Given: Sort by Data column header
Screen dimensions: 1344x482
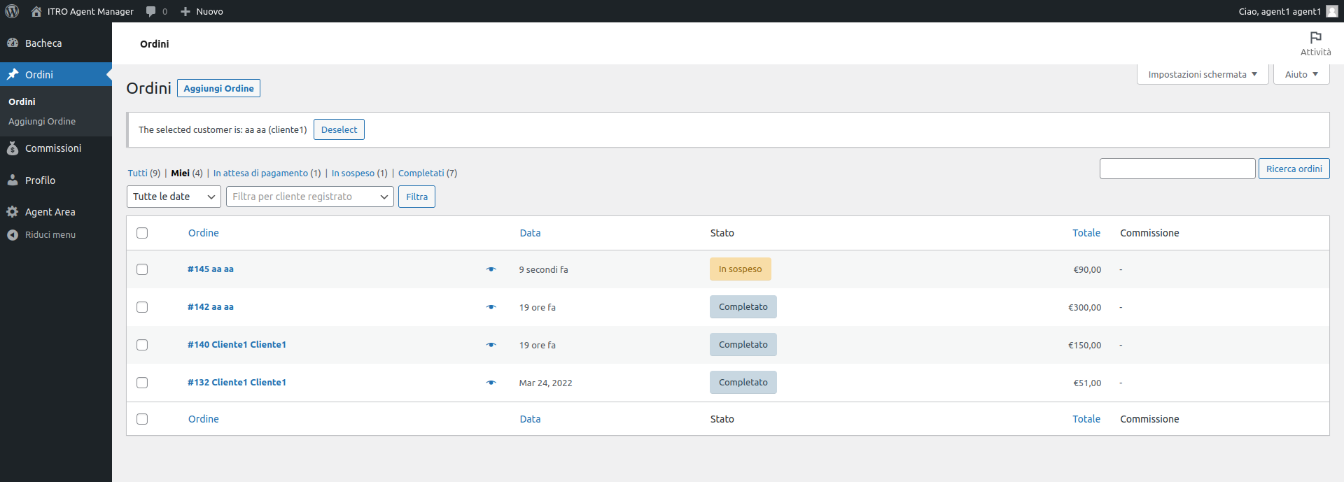Looking at the screenshot, I should (x=530, y=233).
